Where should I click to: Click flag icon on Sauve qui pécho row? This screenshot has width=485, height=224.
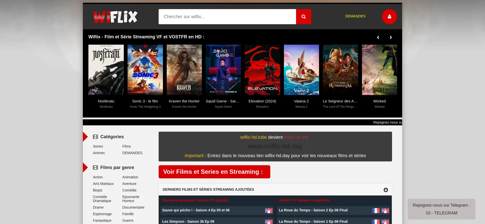point(269,211)
